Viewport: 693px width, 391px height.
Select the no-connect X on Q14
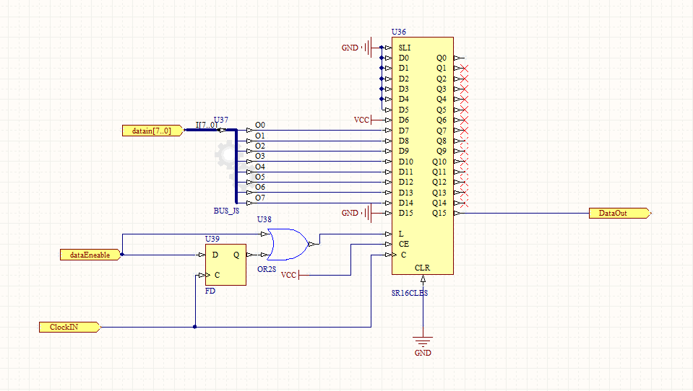[x=464, y=203]
